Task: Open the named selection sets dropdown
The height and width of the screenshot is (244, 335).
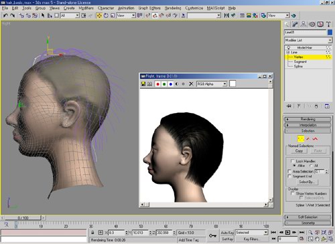Action: [204, 15]
